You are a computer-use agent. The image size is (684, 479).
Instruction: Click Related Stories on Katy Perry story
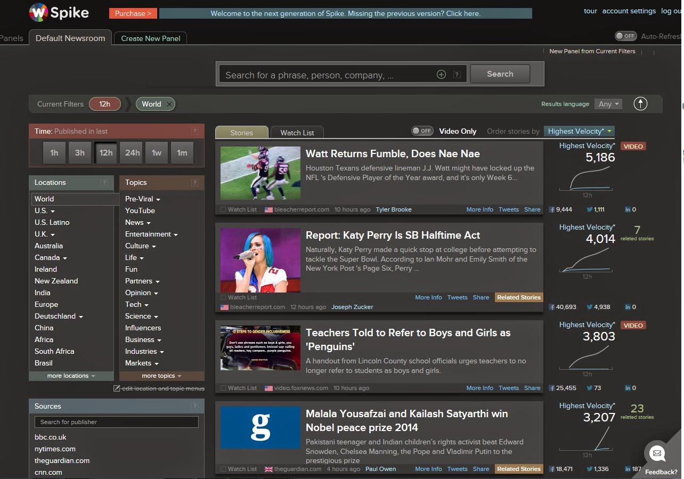tap(519, 297)
